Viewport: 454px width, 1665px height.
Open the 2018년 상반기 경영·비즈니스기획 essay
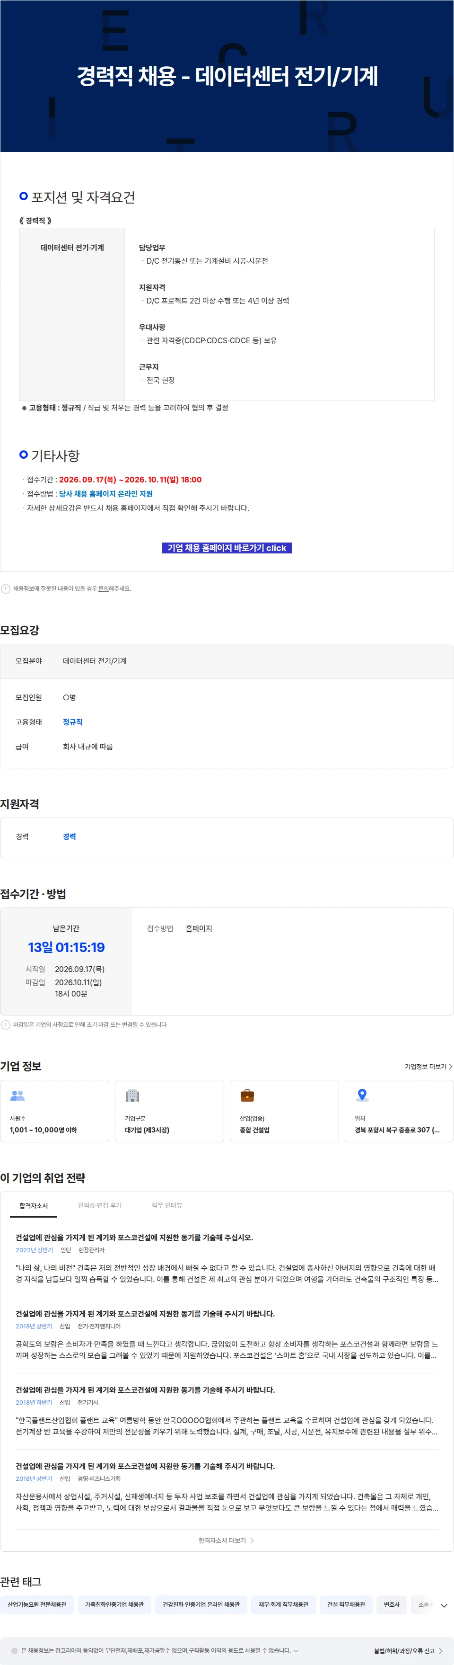click(x=227, y=1487)
